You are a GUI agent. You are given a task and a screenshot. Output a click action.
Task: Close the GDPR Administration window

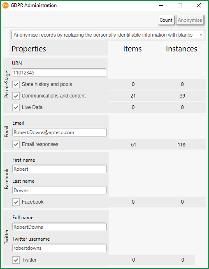pos(199,5)
